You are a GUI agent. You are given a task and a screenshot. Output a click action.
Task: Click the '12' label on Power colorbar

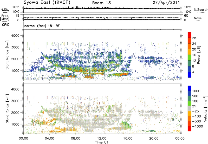click(x=194, y=61)
